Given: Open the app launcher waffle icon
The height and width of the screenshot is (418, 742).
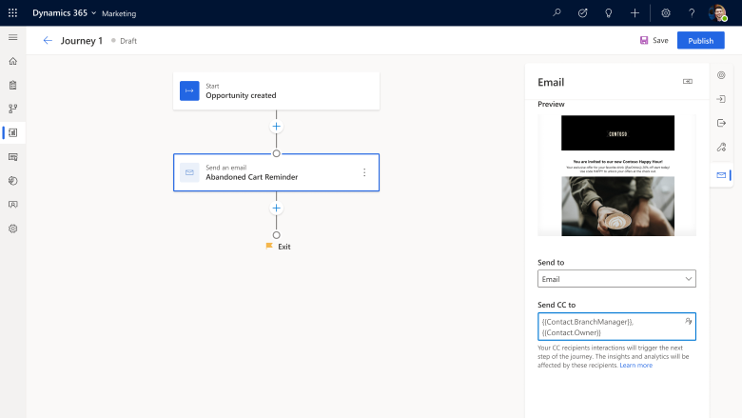Looking at the screenshot, I should (x=12, y=12).
